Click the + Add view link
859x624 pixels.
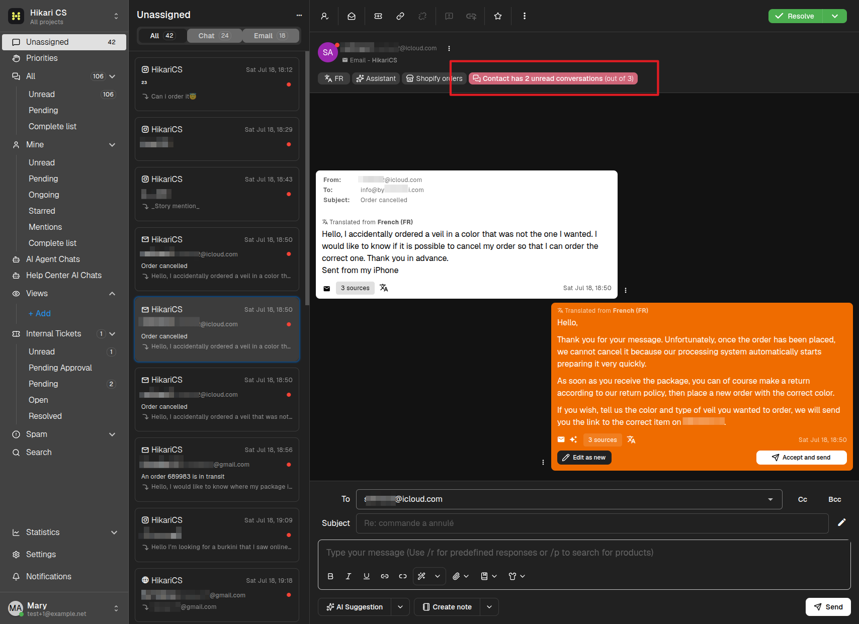pyautogui.click(x=40, y=314)
